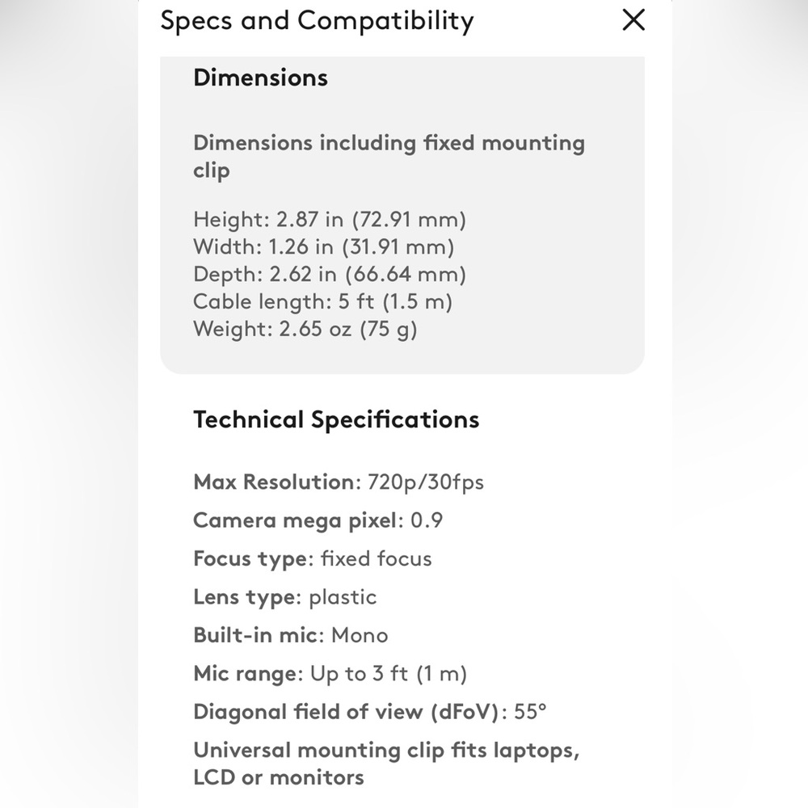Select the Dimensions heading
Viewport: 808px width, 808px height.
tap(260, 78)
